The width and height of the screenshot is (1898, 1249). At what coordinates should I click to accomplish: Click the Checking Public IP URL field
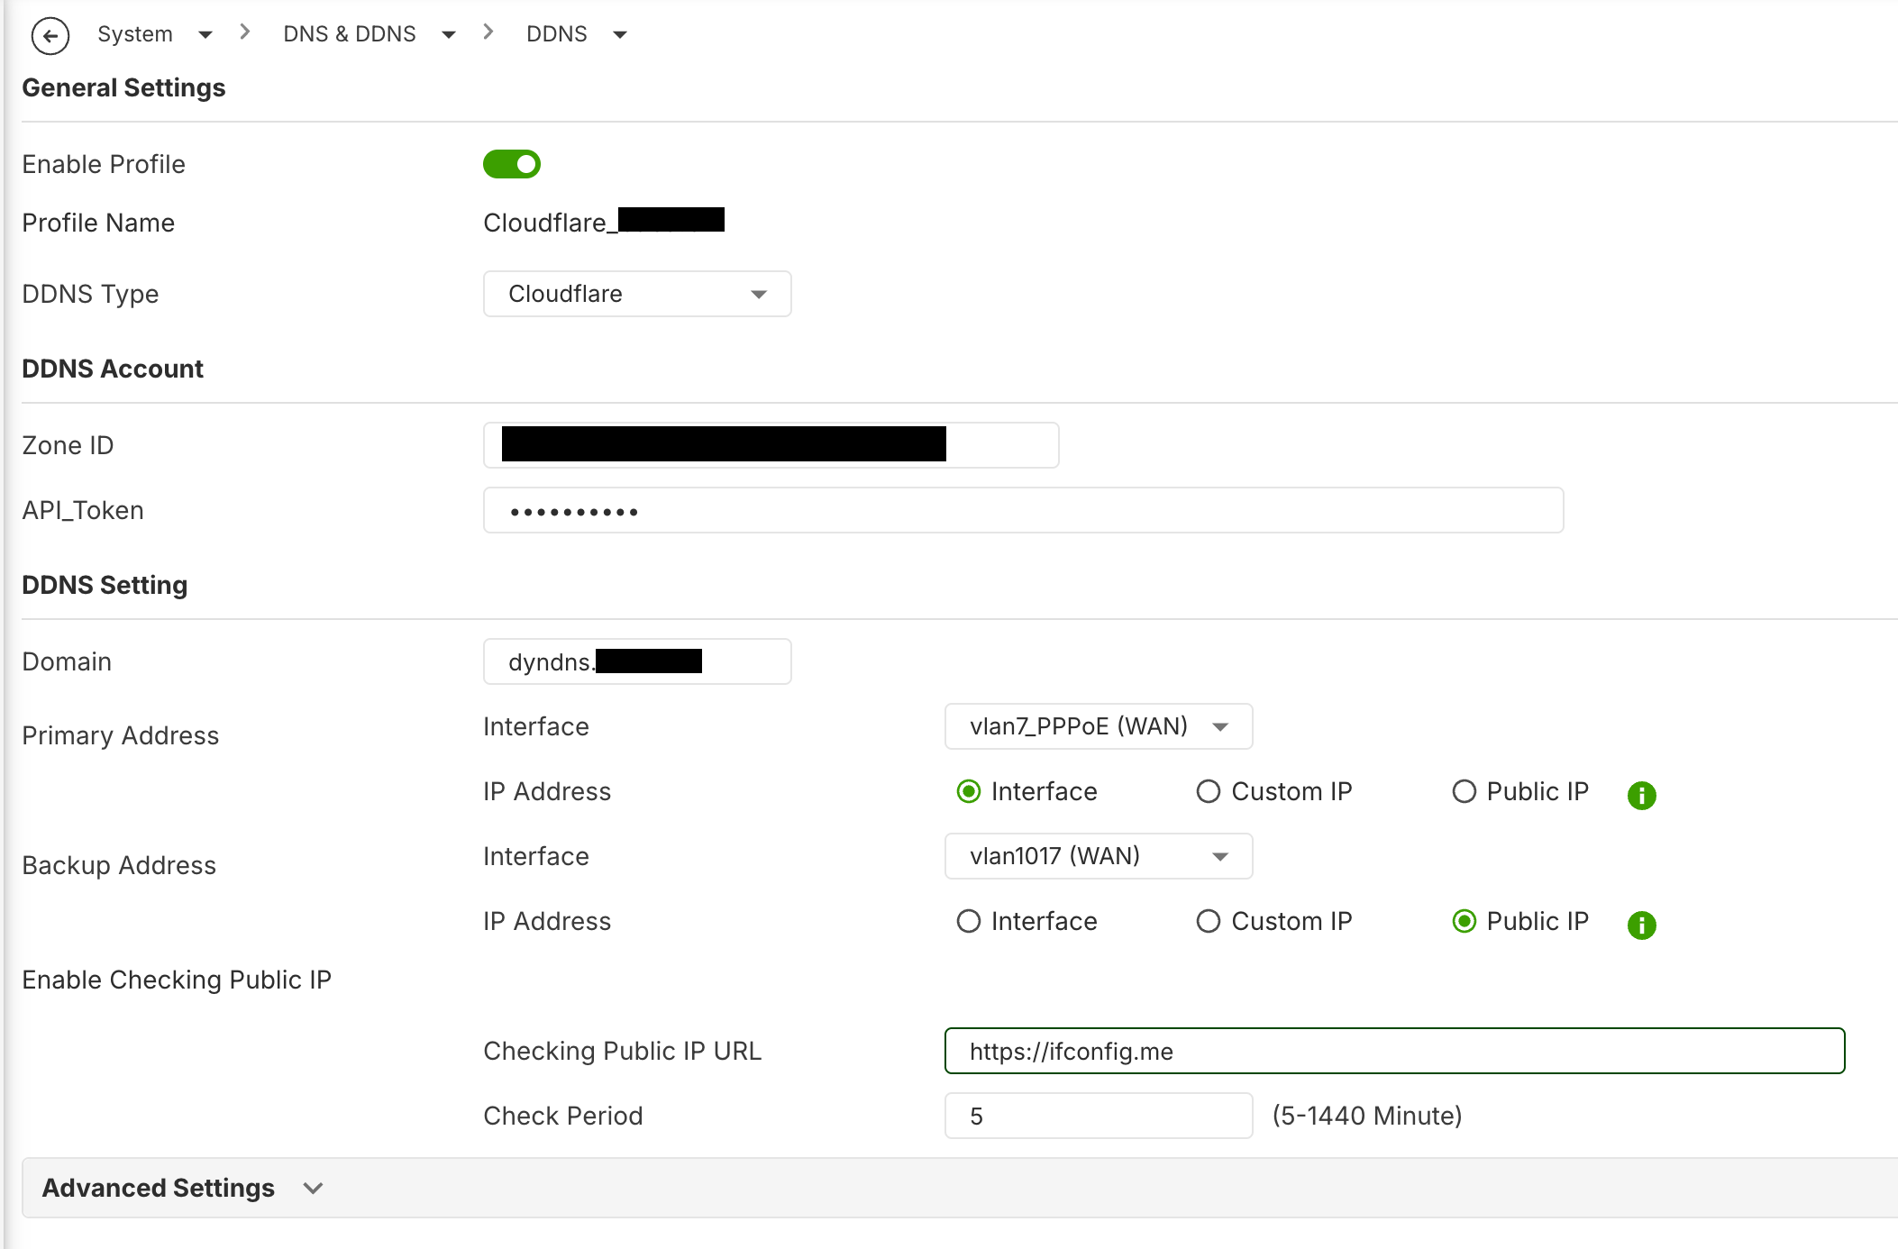[1395, 1051]
